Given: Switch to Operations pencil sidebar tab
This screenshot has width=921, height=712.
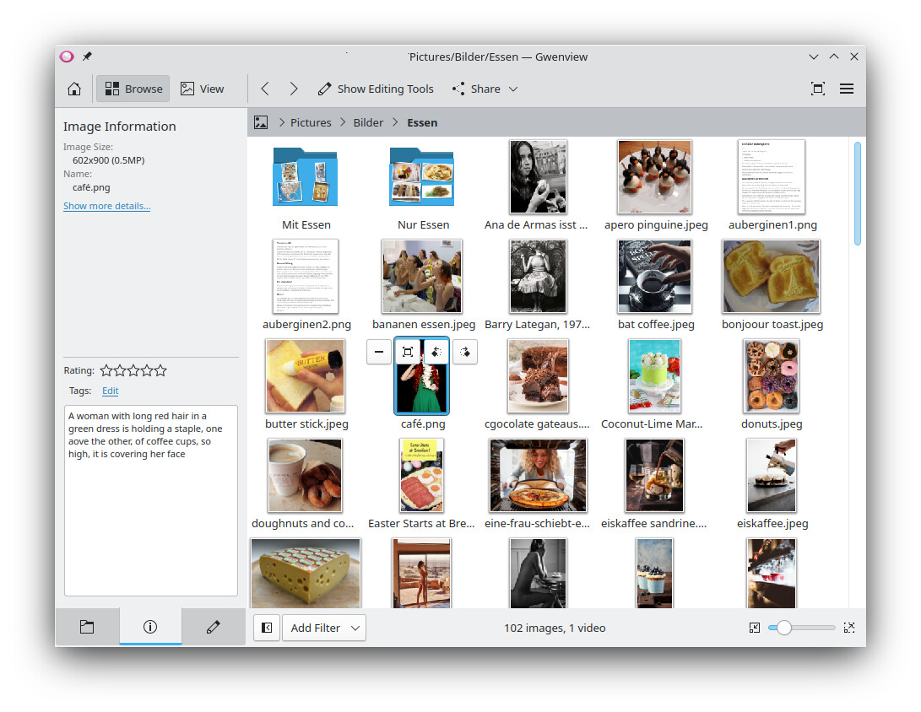Looking at the screenshot, I should coord(214,627).
